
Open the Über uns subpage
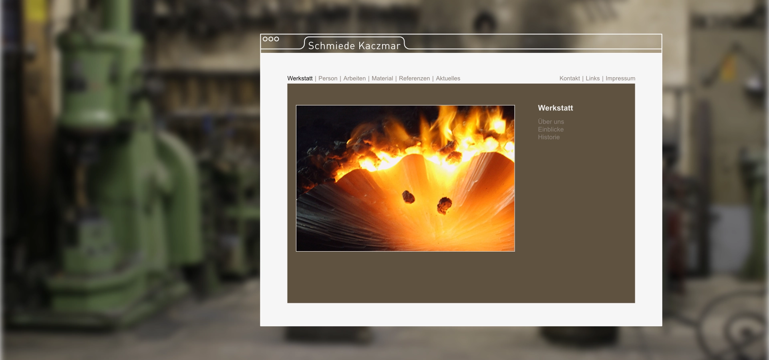point(551,122)
